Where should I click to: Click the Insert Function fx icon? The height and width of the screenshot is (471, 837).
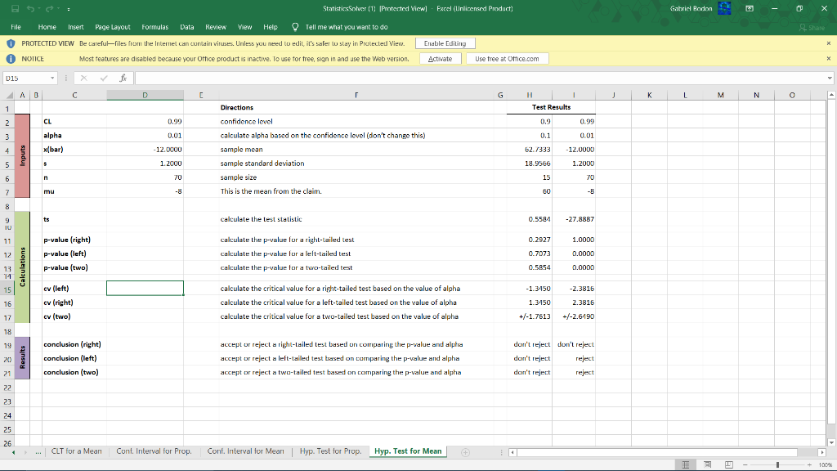click(x=123, y=78)
